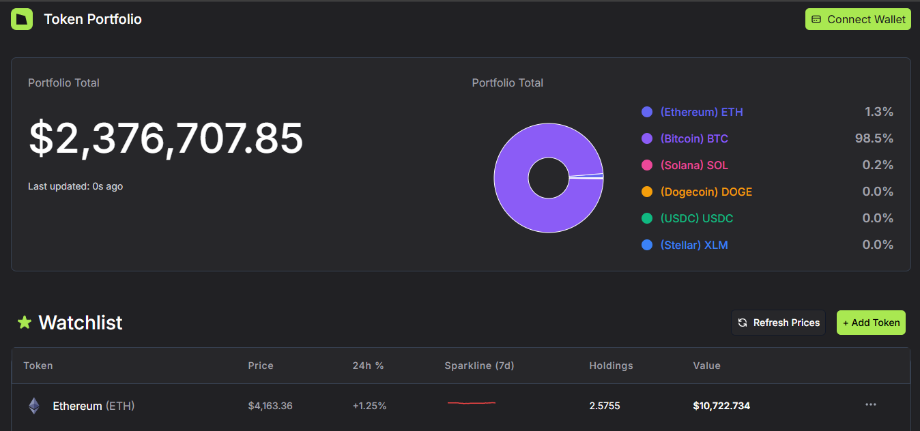Image resolution: width=920 pixels, height=431 pixels.
Task: Click the refresh arrows icon
Action: point(743,323)
